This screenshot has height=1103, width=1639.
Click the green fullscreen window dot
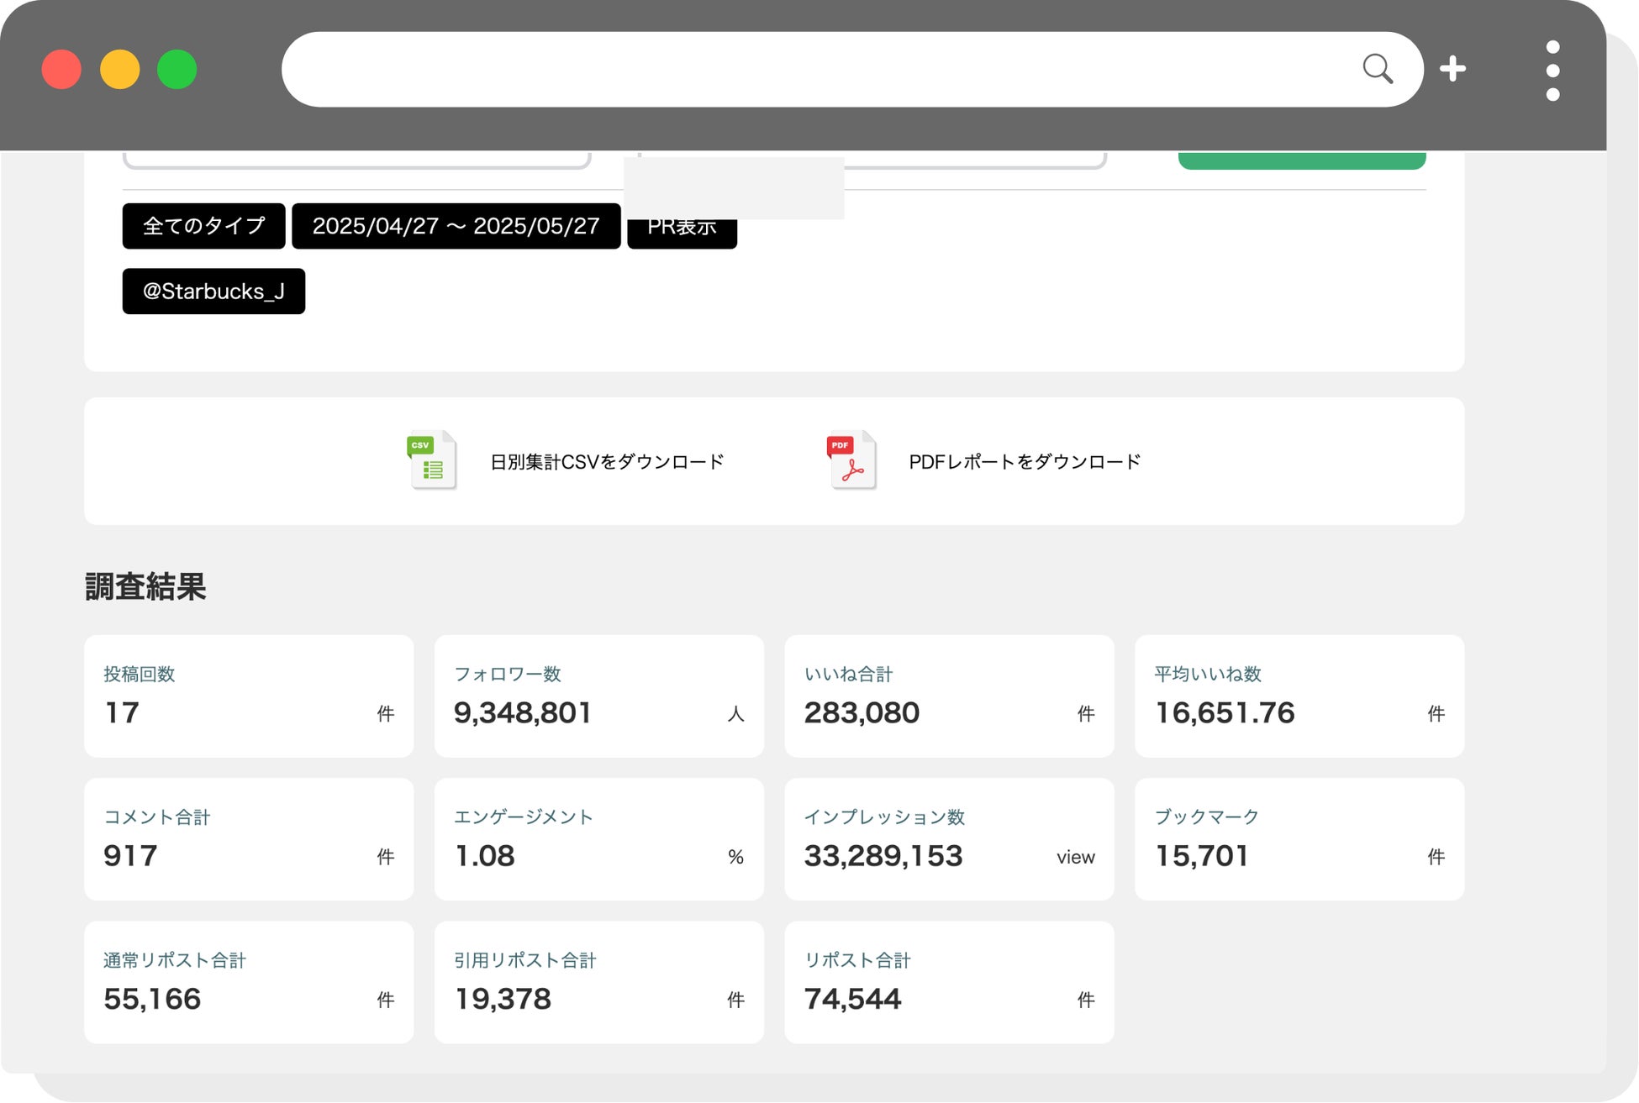[177, 70]
